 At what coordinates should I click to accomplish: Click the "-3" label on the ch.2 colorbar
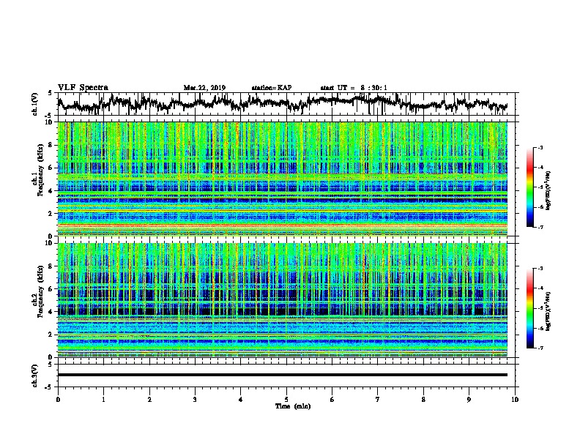point(540,269)
